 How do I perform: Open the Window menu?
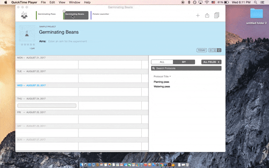[74, 2]
